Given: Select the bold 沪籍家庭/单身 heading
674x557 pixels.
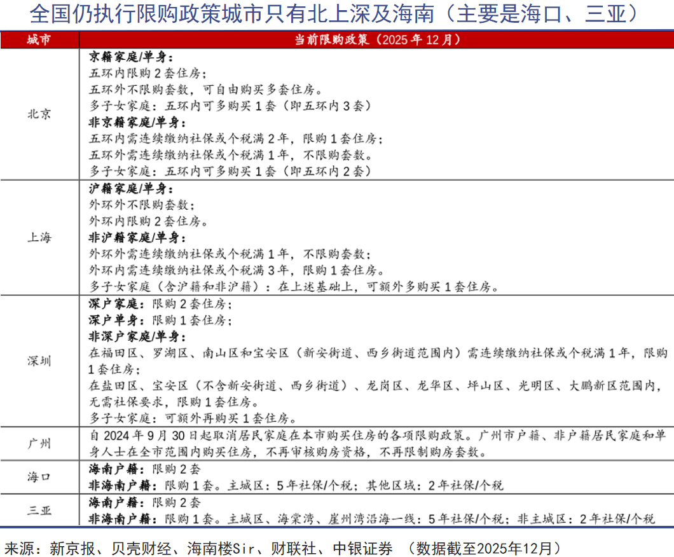Looking at the screenshot, I should (131, 189).
